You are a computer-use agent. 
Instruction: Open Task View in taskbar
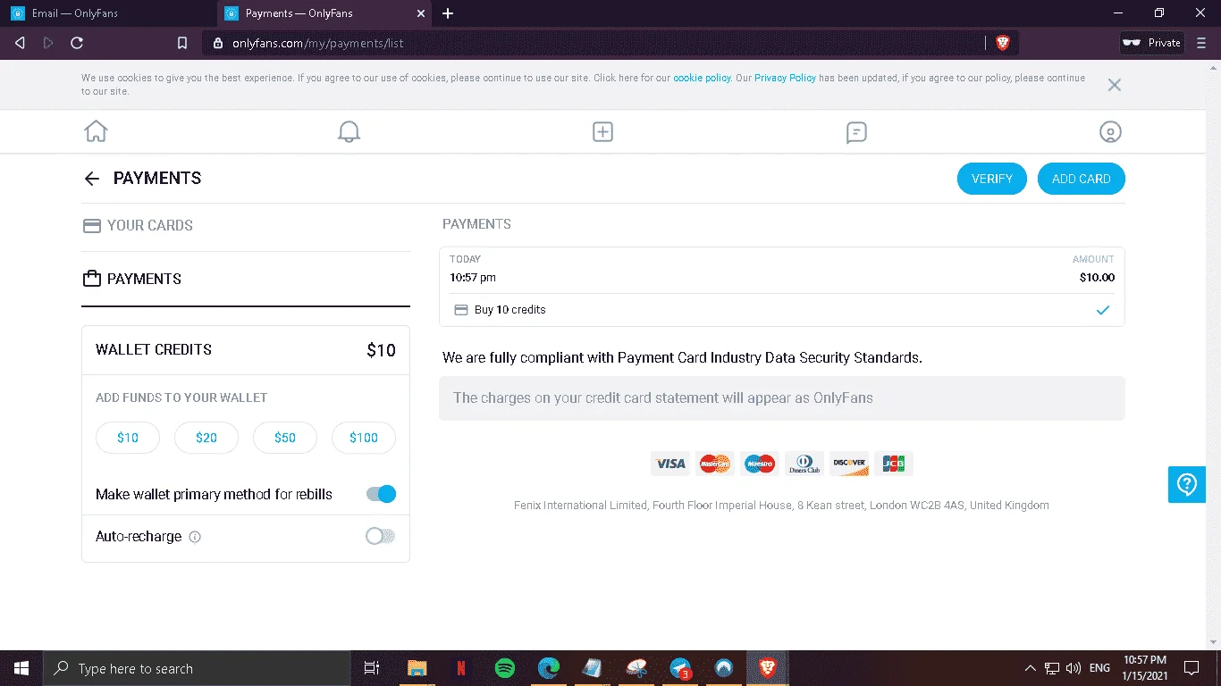(x=372, y=668)
